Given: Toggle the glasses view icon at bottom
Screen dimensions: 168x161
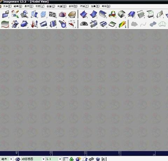Looking at the screenshot, I should pos(17,159).
